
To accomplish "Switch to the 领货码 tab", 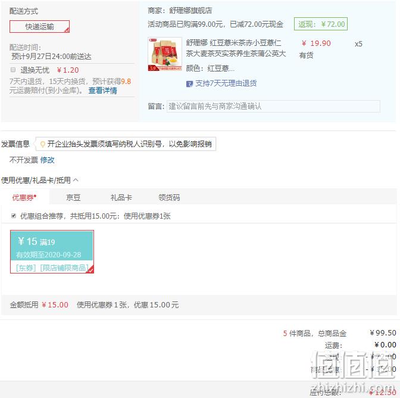I will (x=169, y=197).
